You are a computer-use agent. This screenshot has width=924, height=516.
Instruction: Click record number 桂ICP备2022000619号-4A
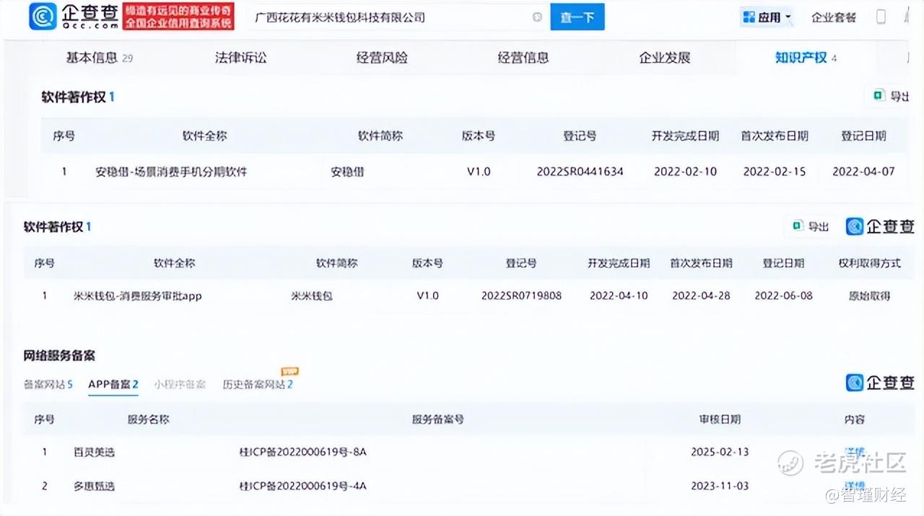(x=302, y=486)
